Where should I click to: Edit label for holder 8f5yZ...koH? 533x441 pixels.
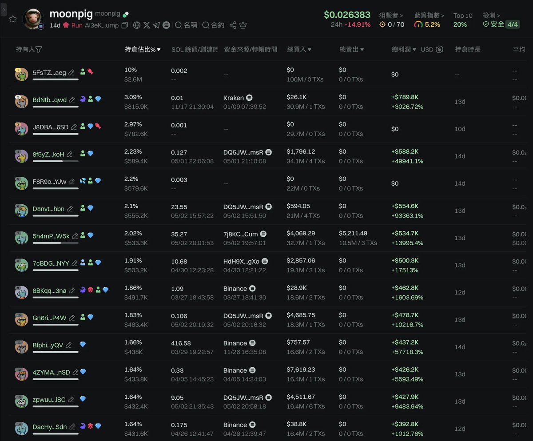coord(70,154)
